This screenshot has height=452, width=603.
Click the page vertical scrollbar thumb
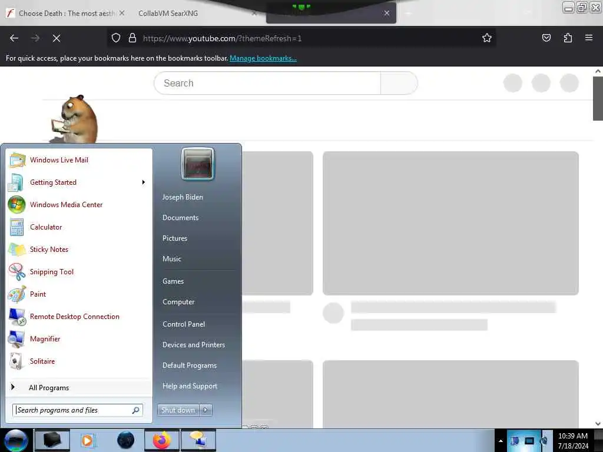pyautogui.click(x=598, y=98)
